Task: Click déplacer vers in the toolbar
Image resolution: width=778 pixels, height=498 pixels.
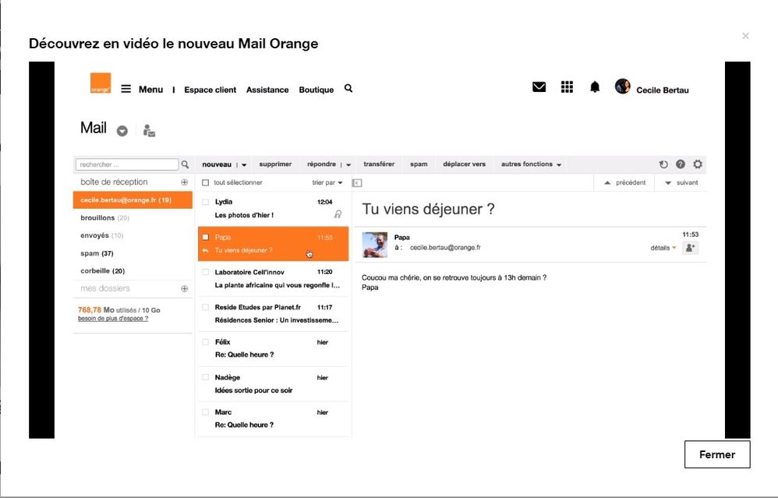Action: coord(465,164)
